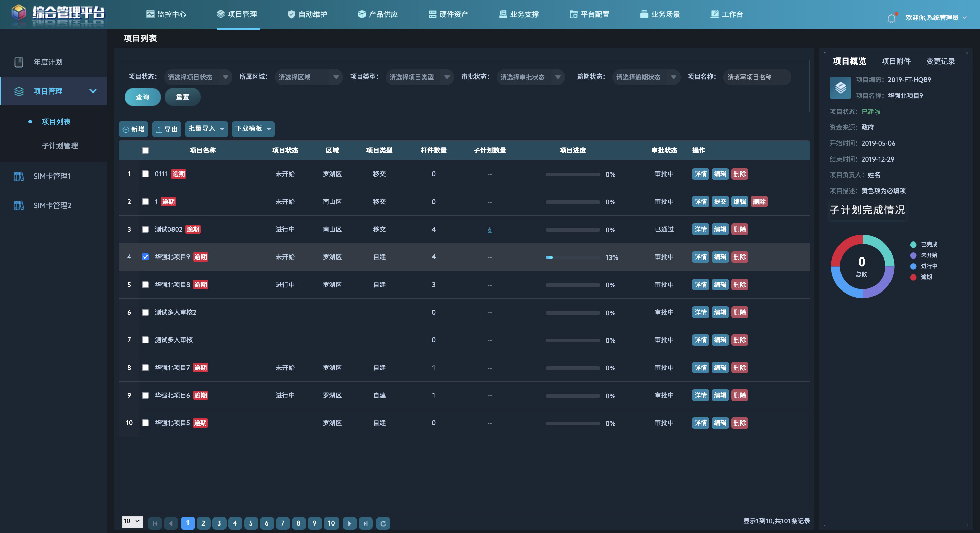Click the 新增 button

(x=133, y=129)
